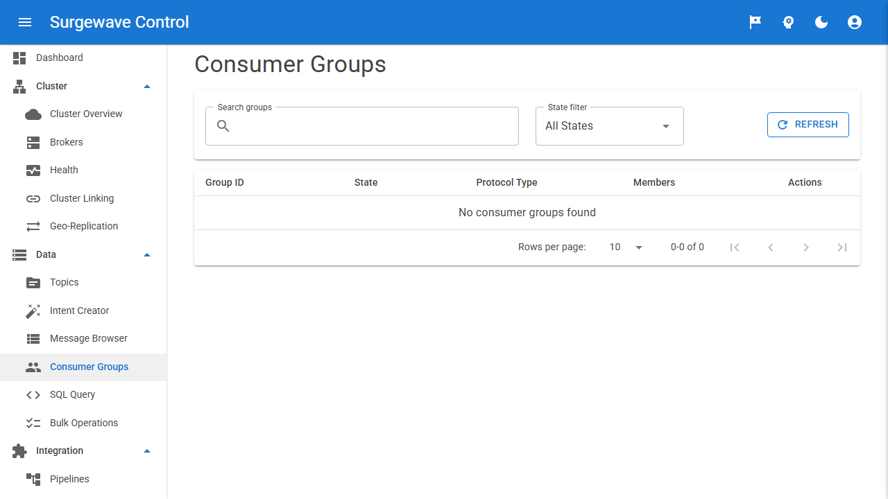Click the search magnifier icon

223,126
